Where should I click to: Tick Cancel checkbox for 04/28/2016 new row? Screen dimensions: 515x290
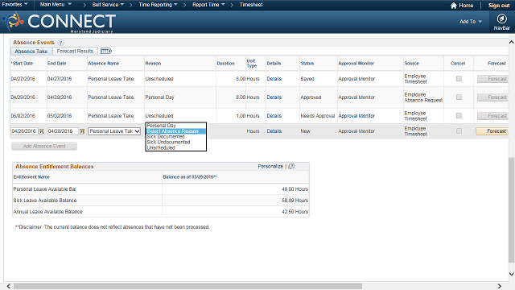pos(459,130)
